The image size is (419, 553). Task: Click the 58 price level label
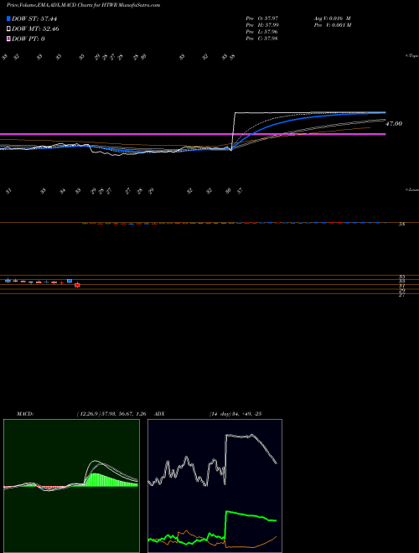401,224
